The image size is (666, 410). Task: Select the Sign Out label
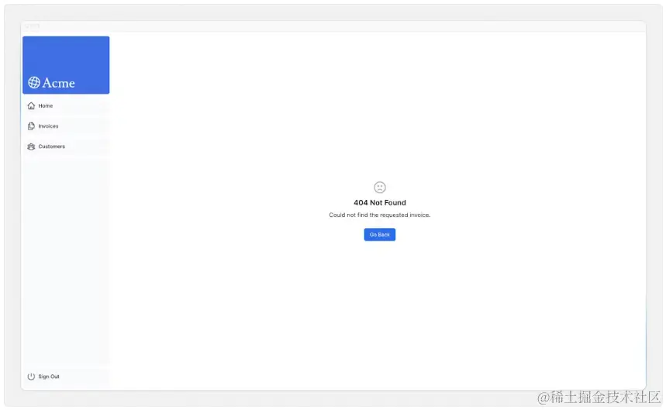click(x=49, y=377)
